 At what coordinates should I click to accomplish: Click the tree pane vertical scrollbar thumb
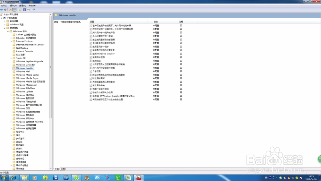tap(51, 67)
